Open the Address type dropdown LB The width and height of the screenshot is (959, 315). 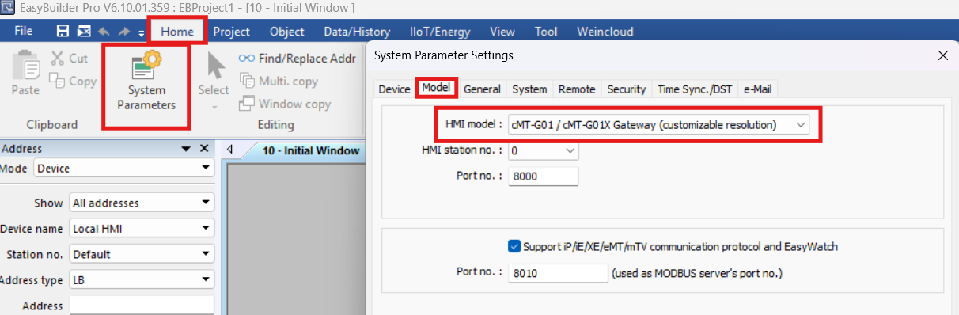coord(142,279)
